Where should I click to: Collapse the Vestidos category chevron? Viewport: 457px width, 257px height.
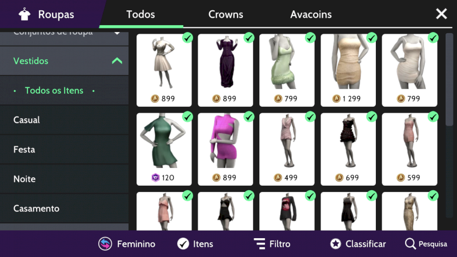pos(117,61)
